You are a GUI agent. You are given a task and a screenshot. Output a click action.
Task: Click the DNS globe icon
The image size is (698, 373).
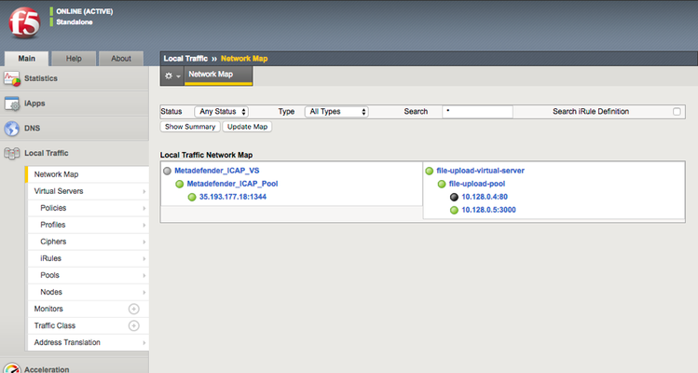click(x=12, y=129)
